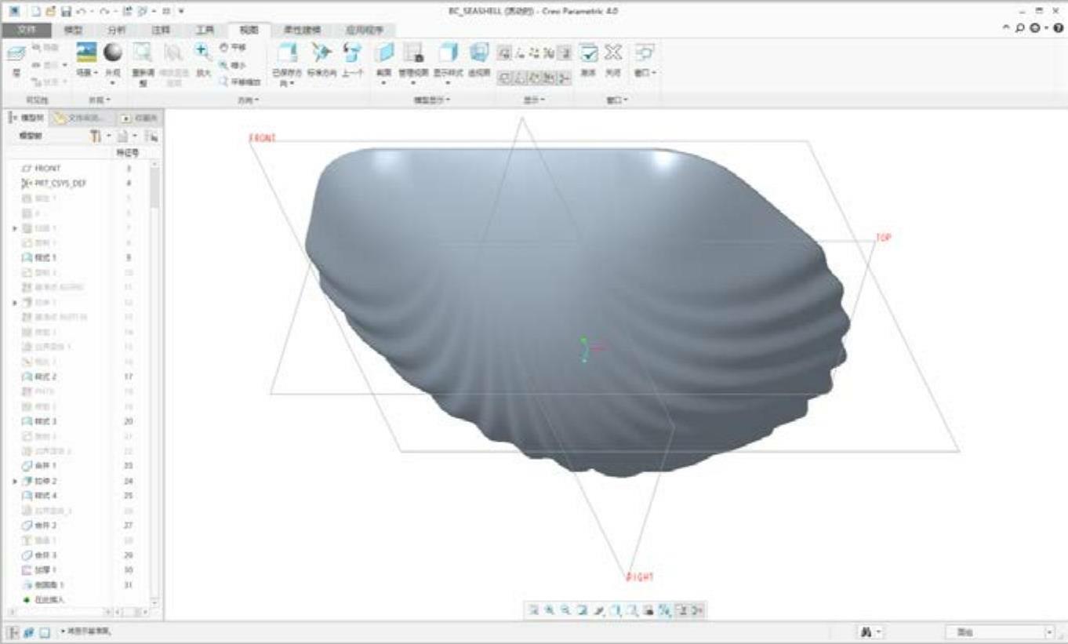Expand the 拉伸 2 feature in model tree

[15, 481]
